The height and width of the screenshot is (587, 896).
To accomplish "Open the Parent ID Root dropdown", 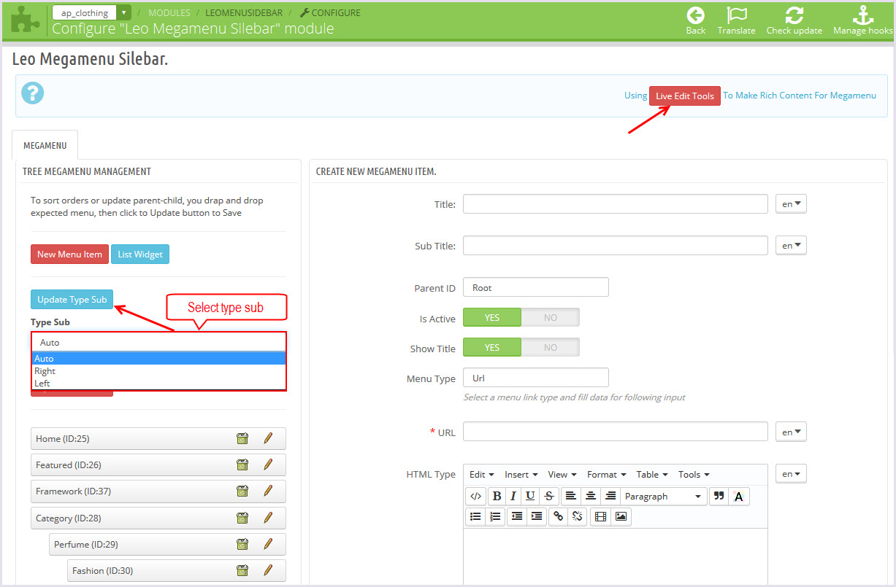I will tap(536, 287).
